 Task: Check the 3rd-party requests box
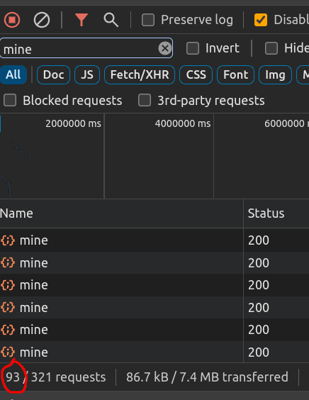[x=145, y=100]
